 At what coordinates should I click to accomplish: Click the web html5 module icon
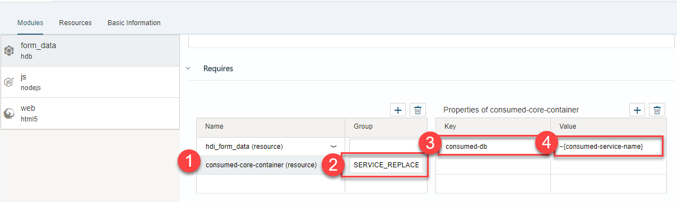tap(9, 113)
